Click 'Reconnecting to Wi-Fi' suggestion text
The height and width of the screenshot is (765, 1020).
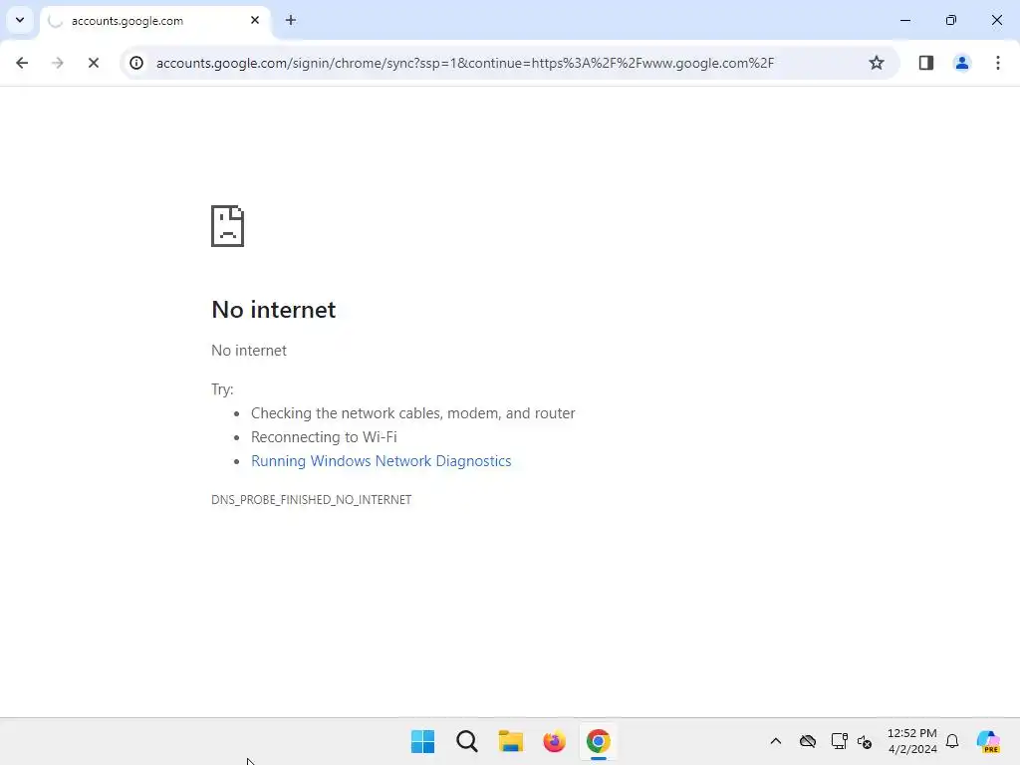click(x=324, y=437)
